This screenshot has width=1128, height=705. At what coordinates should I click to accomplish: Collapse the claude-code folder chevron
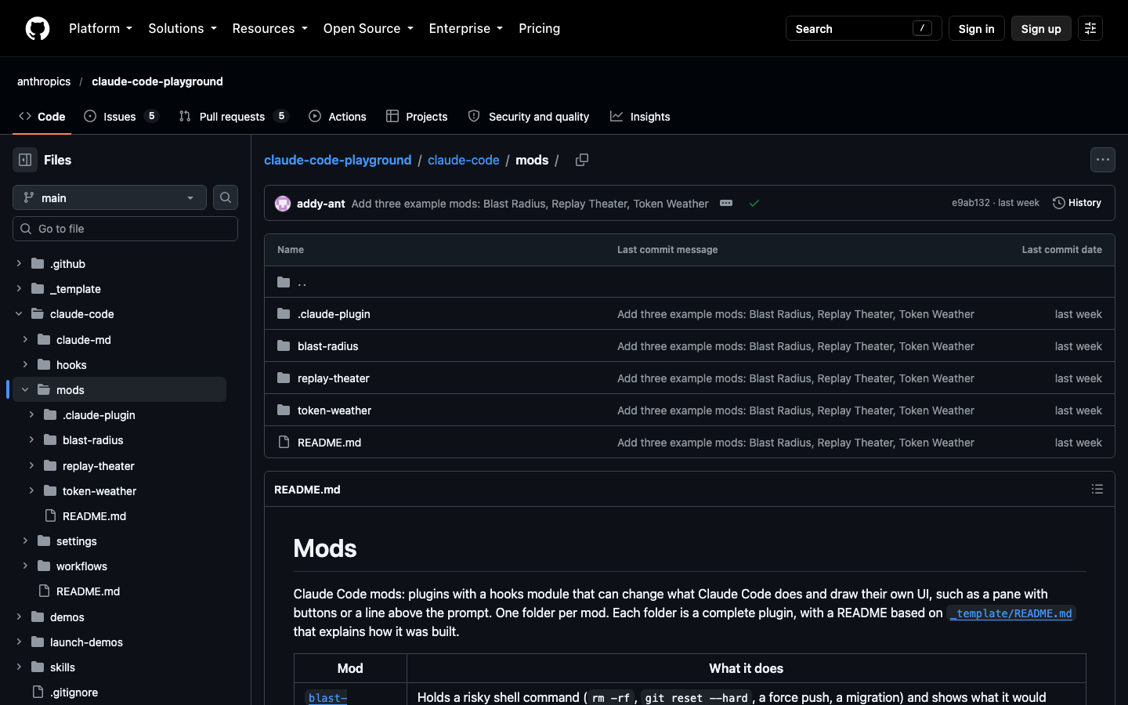click(x=19, y=314)
